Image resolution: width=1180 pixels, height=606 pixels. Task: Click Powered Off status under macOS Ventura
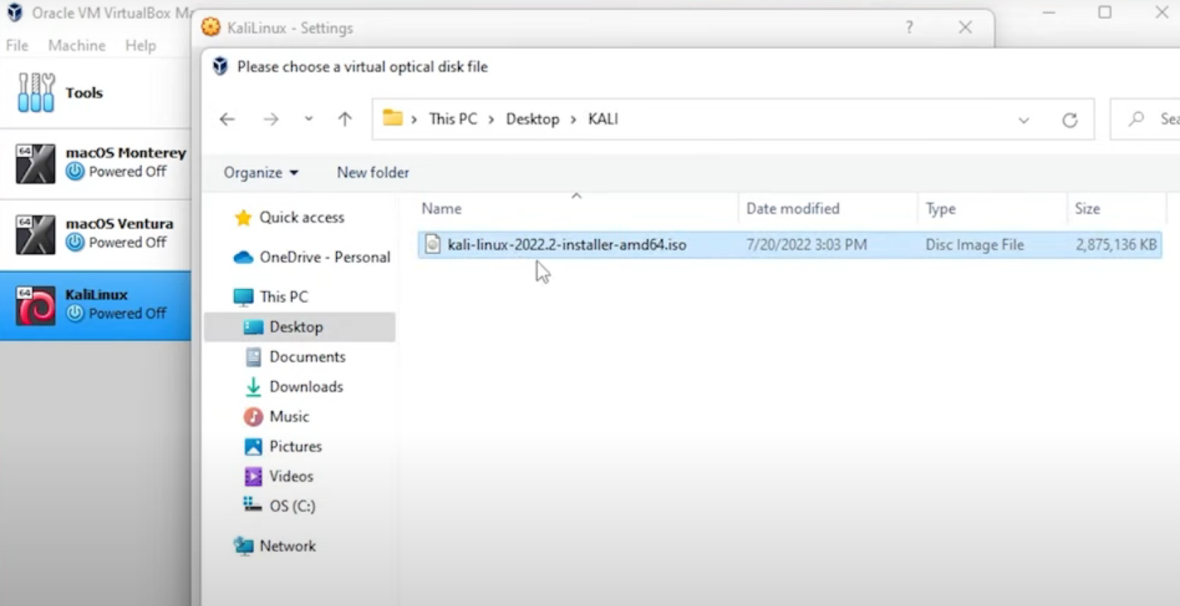tap(128, 242)
